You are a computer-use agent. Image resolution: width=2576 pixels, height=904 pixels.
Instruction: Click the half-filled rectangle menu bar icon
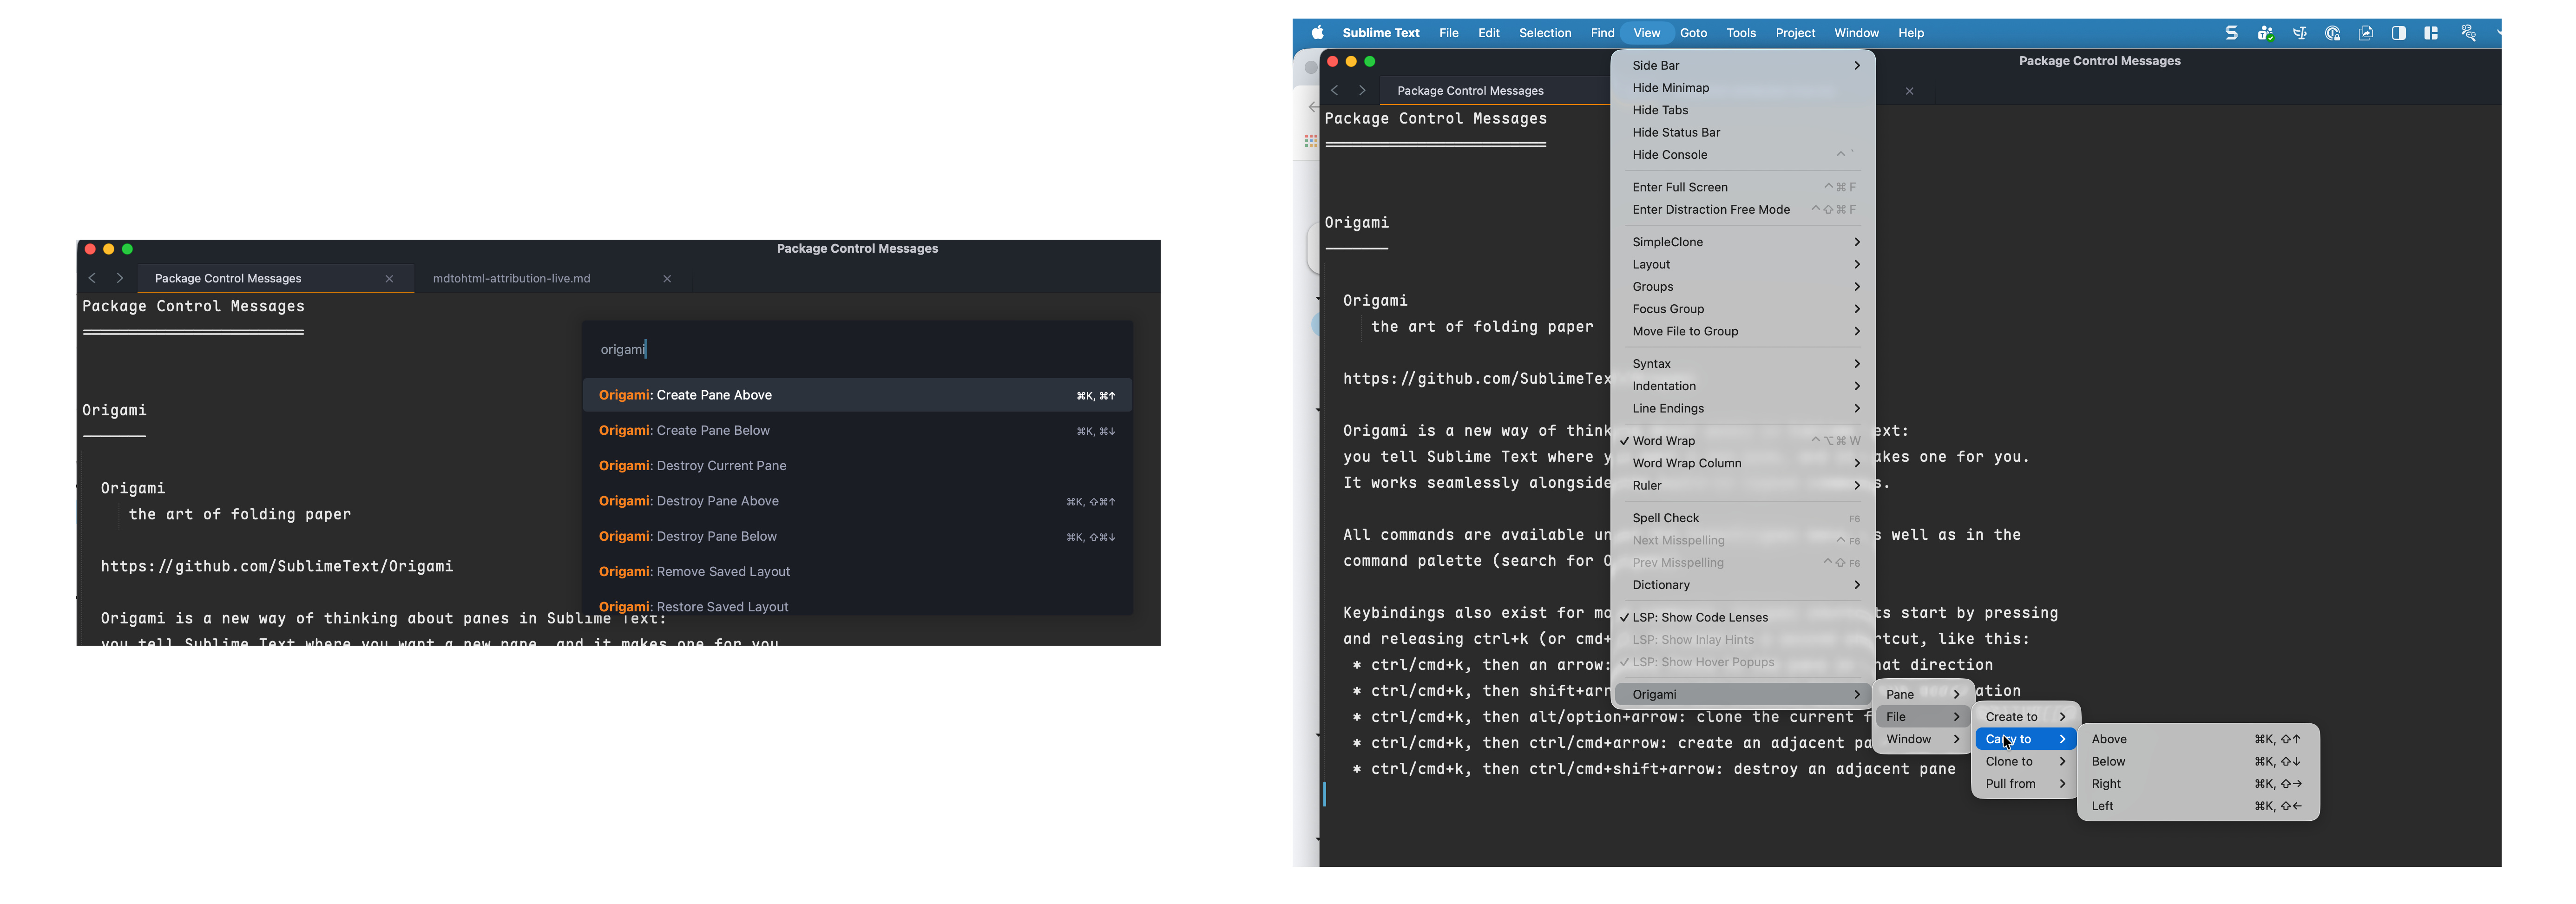point(2398,33)
